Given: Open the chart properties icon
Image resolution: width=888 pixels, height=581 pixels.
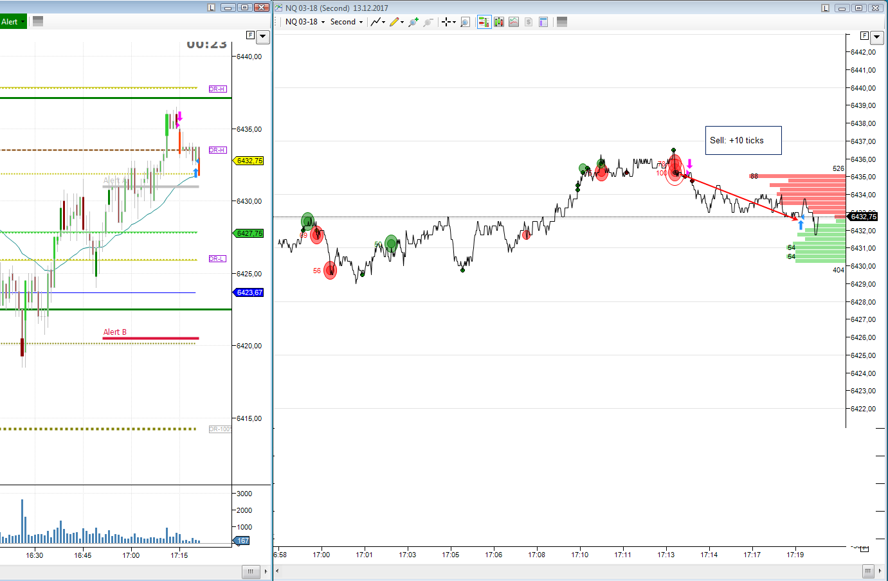Looking at the screenshot, I should [x=543, y=22].
